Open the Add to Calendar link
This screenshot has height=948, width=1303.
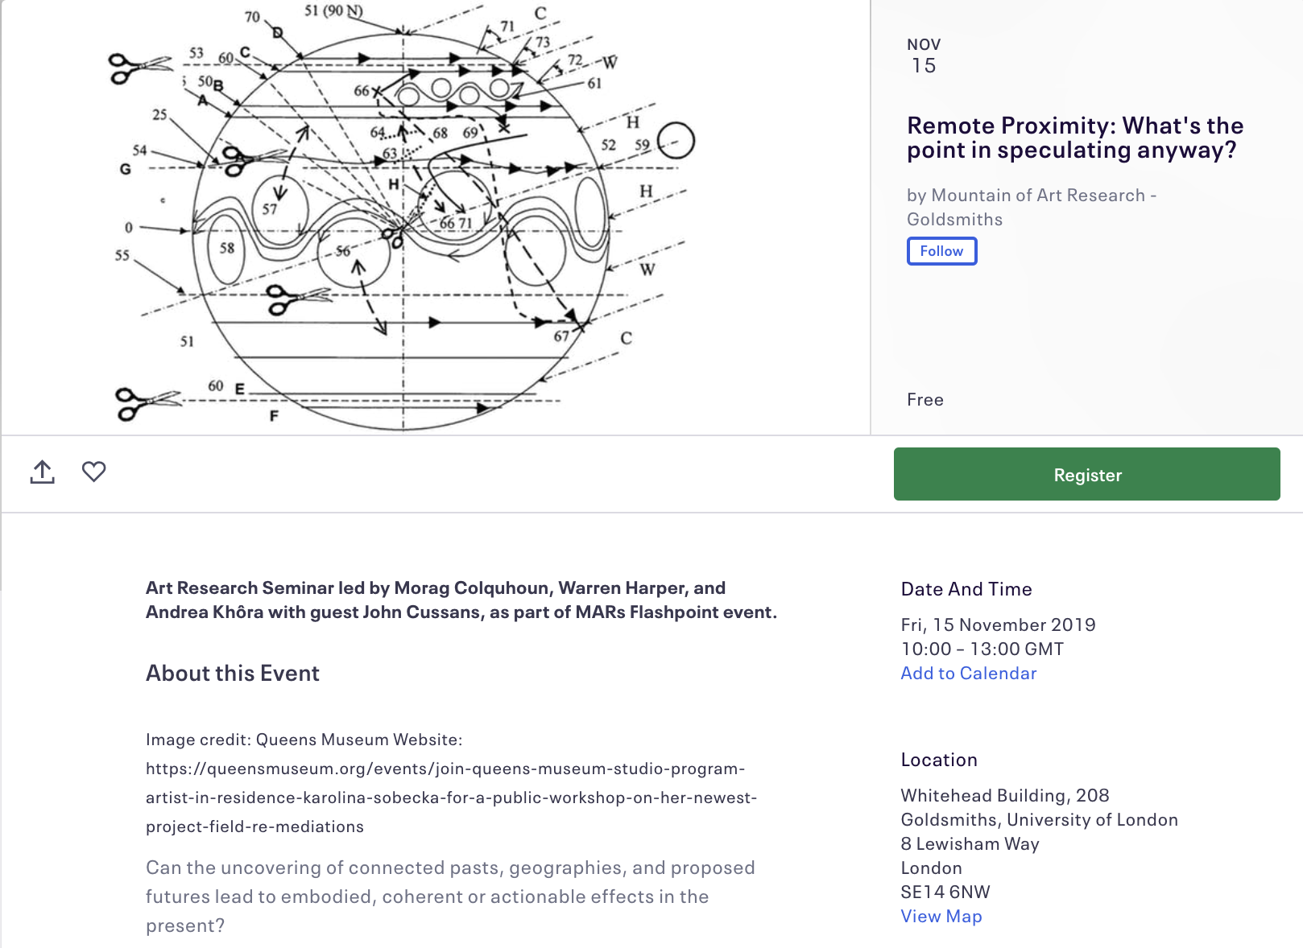pyautogui.click(x=968, y=674)
